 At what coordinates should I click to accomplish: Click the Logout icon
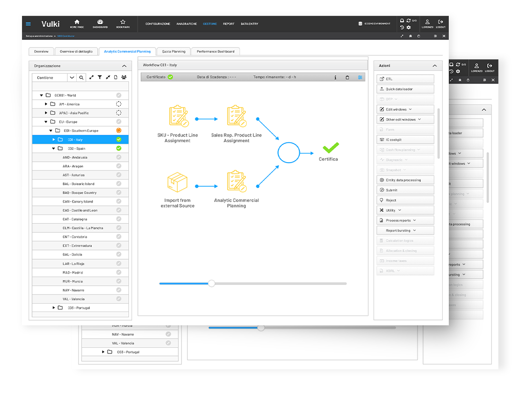pyautogui.click(x=440, y=22)
